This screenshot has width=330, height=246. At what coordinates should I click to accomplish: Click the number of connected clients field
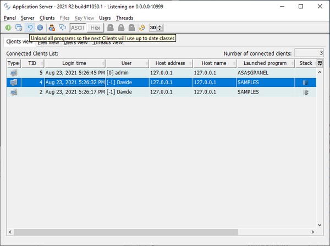click(309, 53)
